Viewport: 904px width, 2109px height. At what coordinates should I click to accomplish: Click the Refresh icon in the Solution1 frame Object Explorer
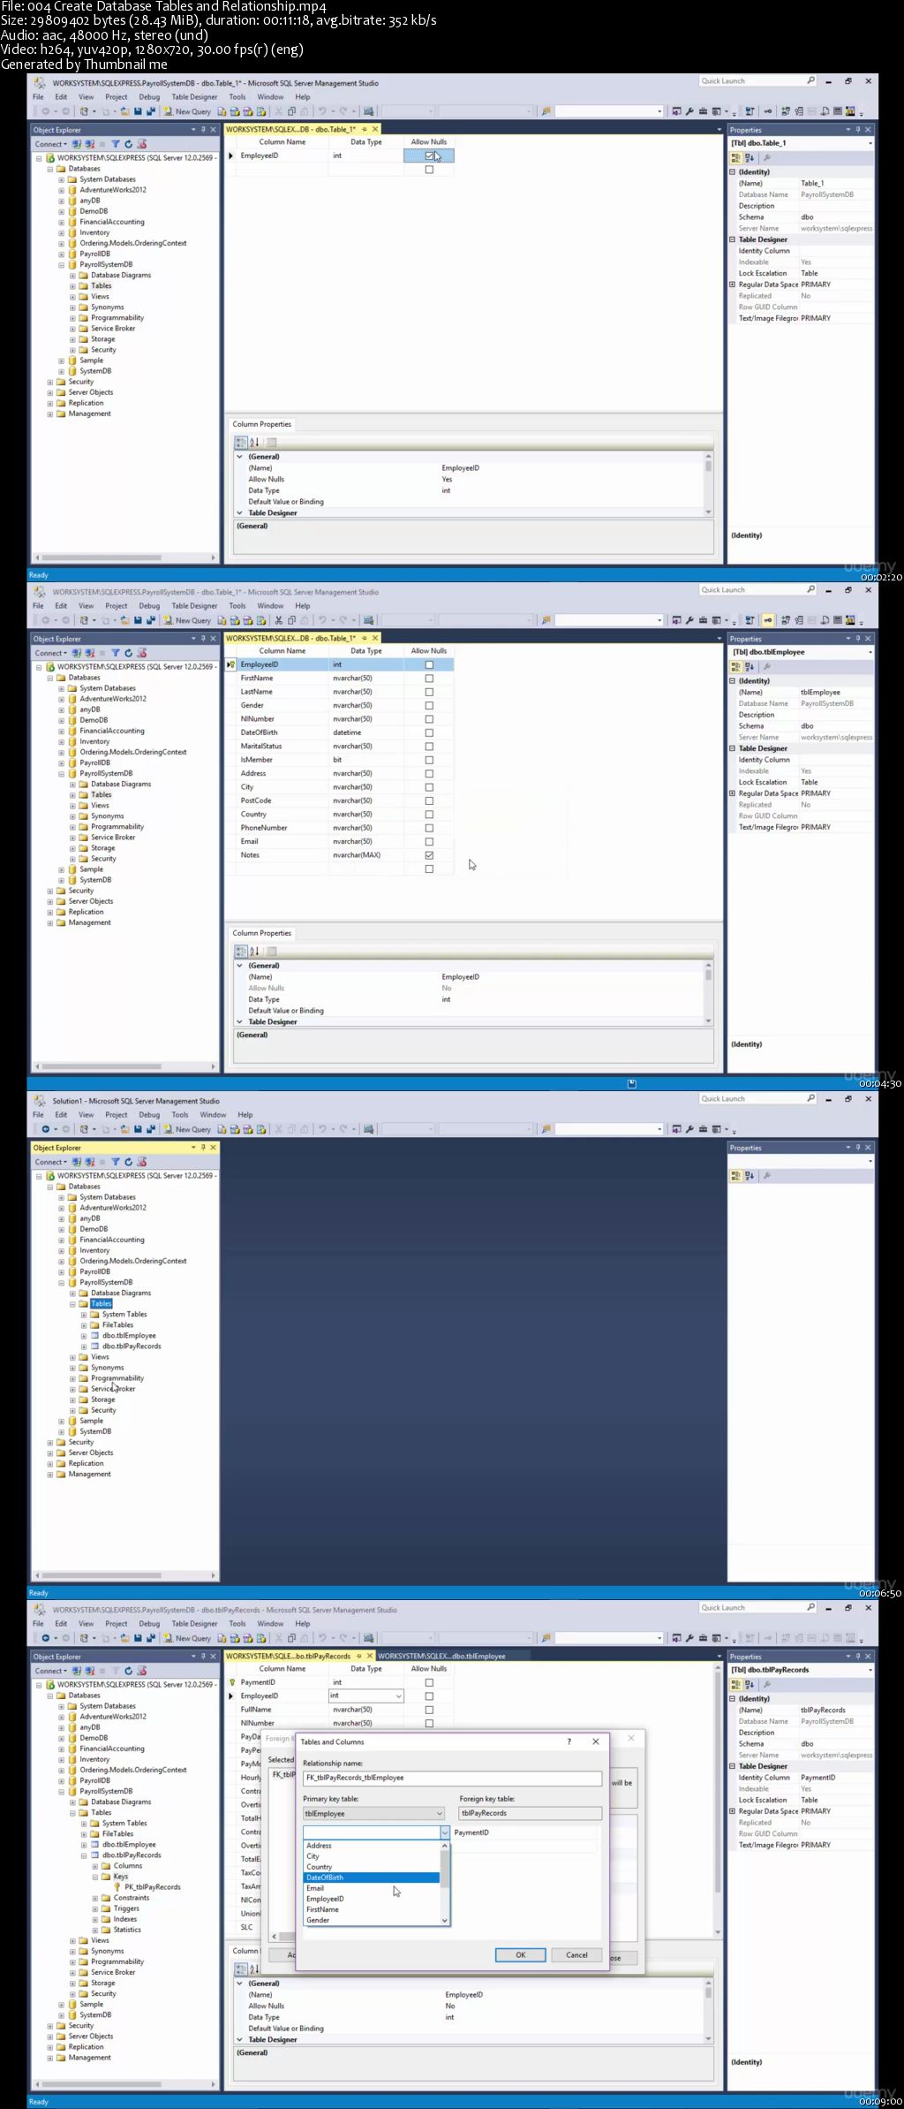(128, 1162)
